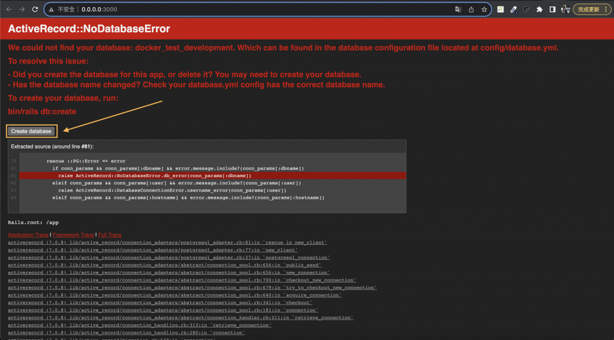The height and width of the screenshot is (340, 614).
Task: Open trace line connection_pool.rb:700 checkout_new_connection
Action: pyautogui.click(x=182, y=280)
